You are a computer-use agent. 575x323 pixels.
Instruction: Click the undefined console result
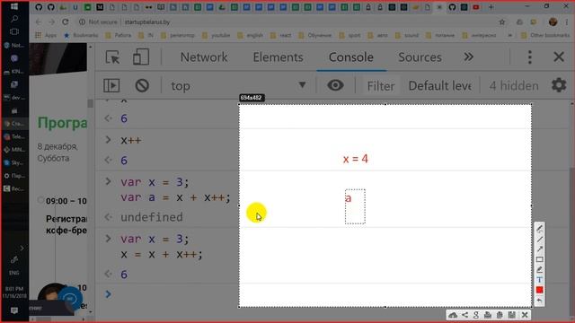(x=152, y=217)
